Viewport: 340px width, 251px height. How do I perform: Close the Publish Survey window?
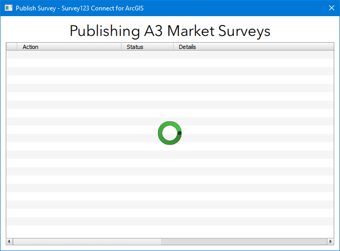point(331,8)
